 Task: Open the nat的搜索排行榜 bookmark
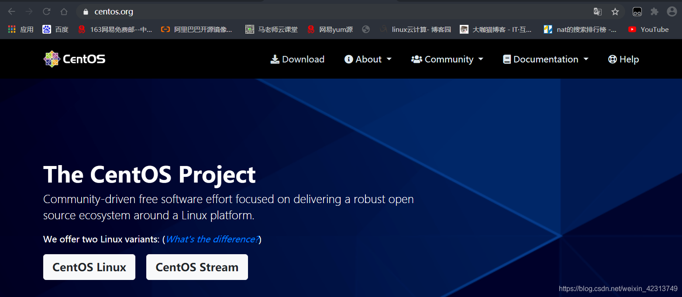(x=580, y=29)
